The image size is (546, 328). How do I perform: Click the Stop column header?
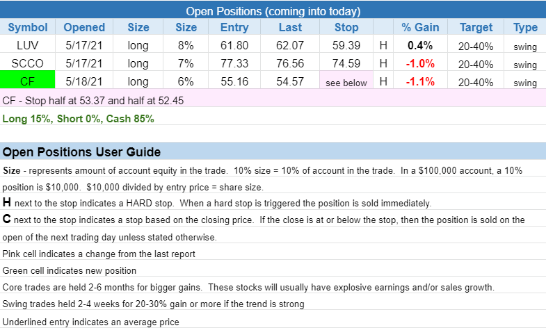346,28
